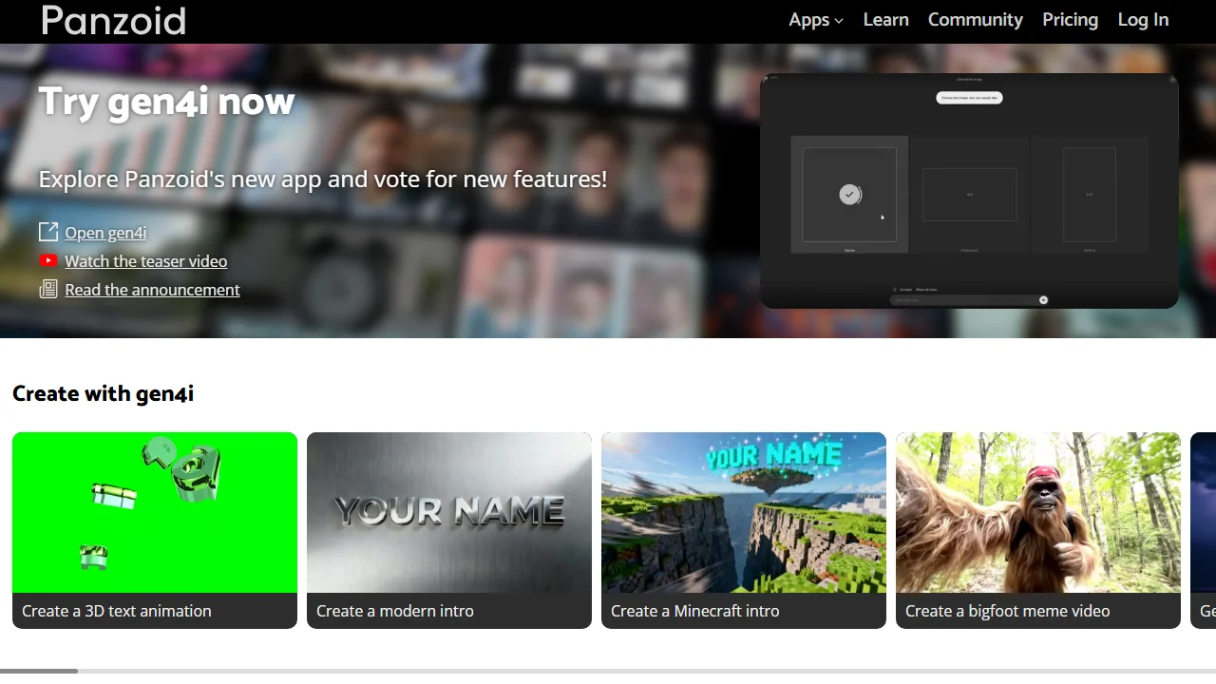Select the metallic YOUR NAME intro thumbnail
The image size is (1216, 684).
(449, 512)
